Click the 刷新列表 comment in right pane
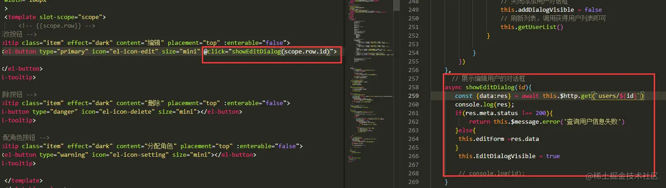Viewport: 666px width, 188px height. point(553,19)
